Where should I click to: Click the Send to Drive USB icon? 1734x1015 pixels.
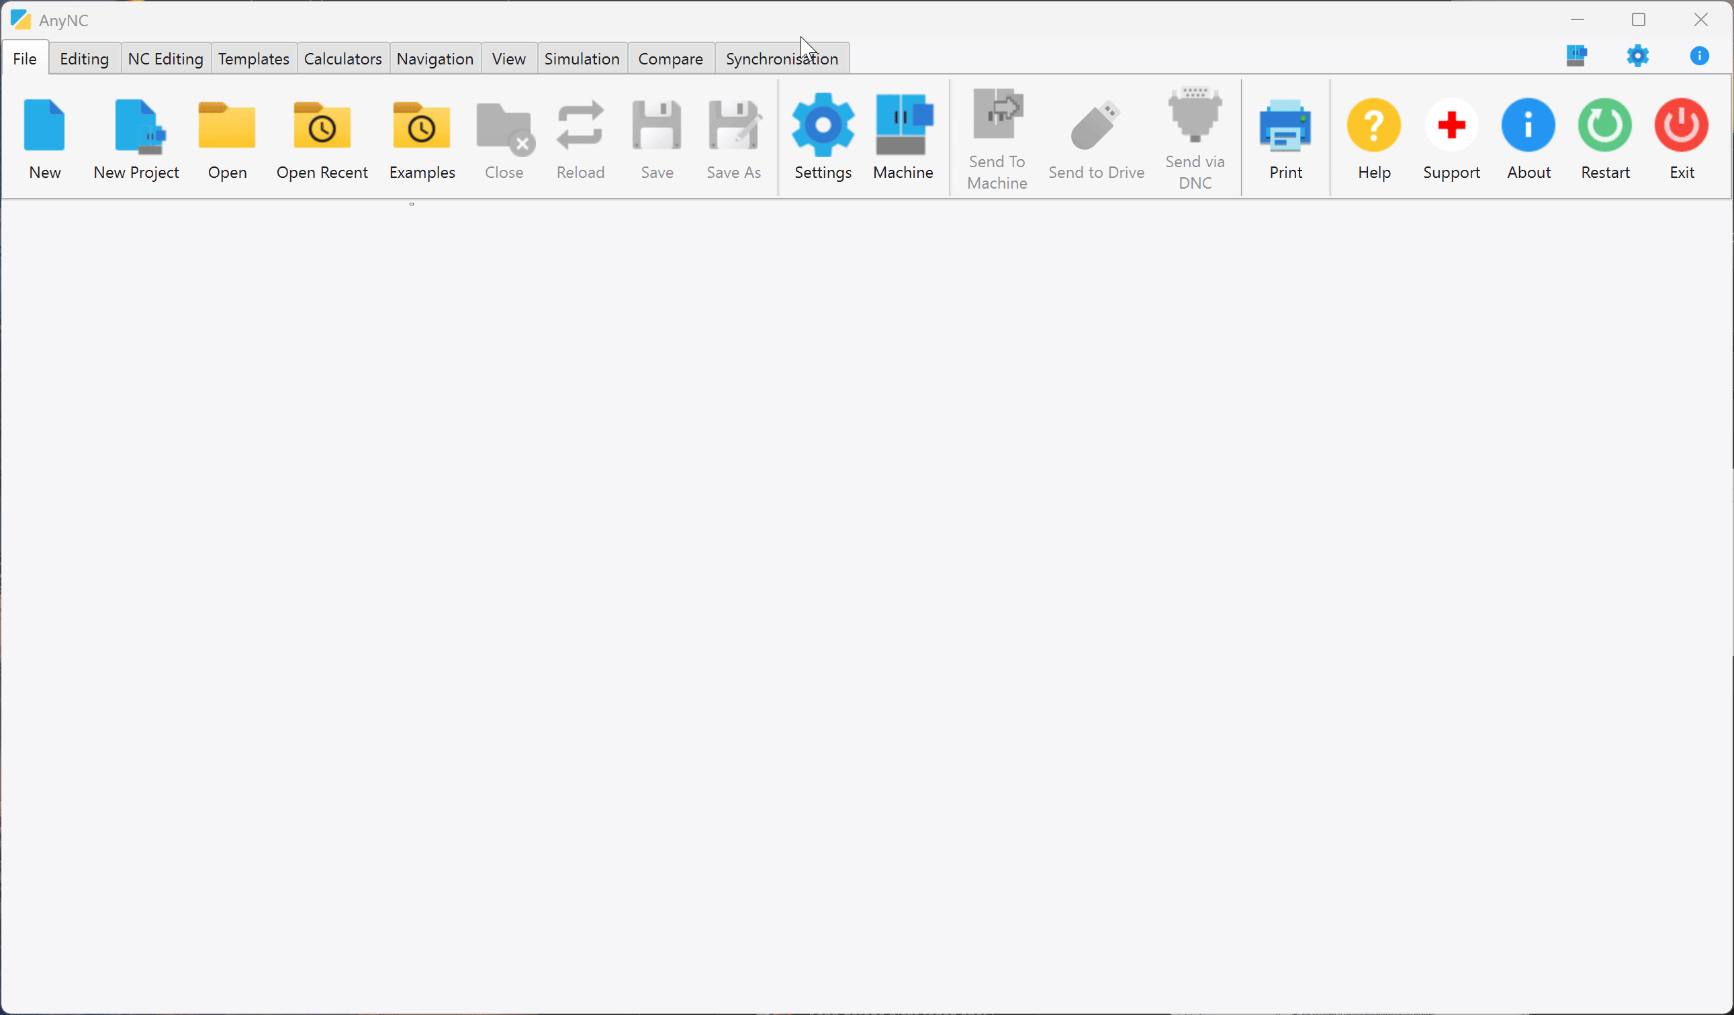(1095, 125)
